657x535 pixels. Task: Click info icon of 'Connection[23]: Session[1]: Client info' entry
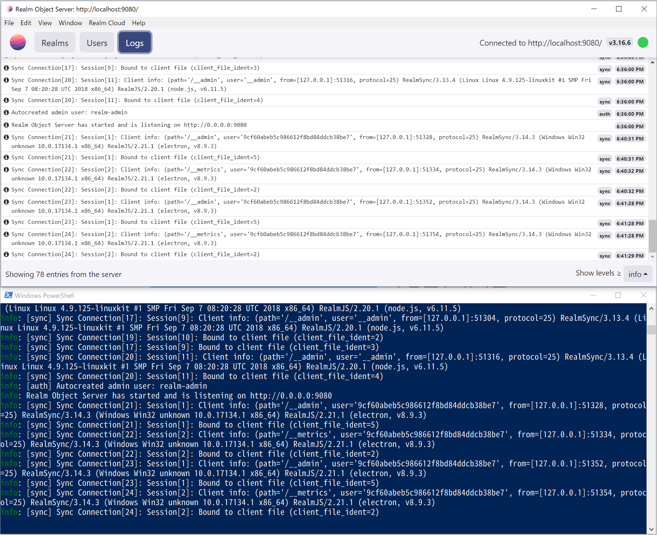tap(6, 202)
